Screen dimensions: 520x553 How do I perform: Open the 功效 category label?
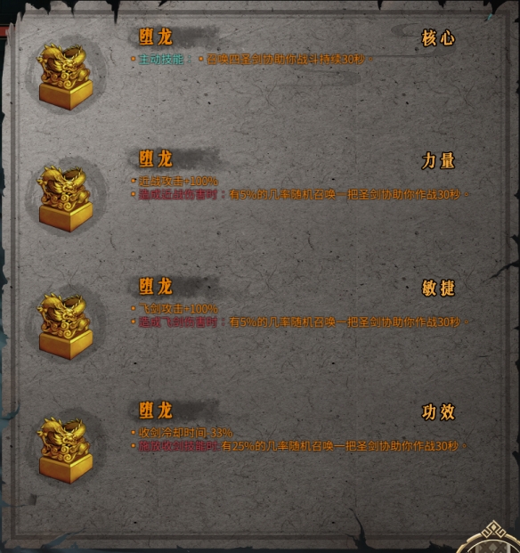point(438,412)
